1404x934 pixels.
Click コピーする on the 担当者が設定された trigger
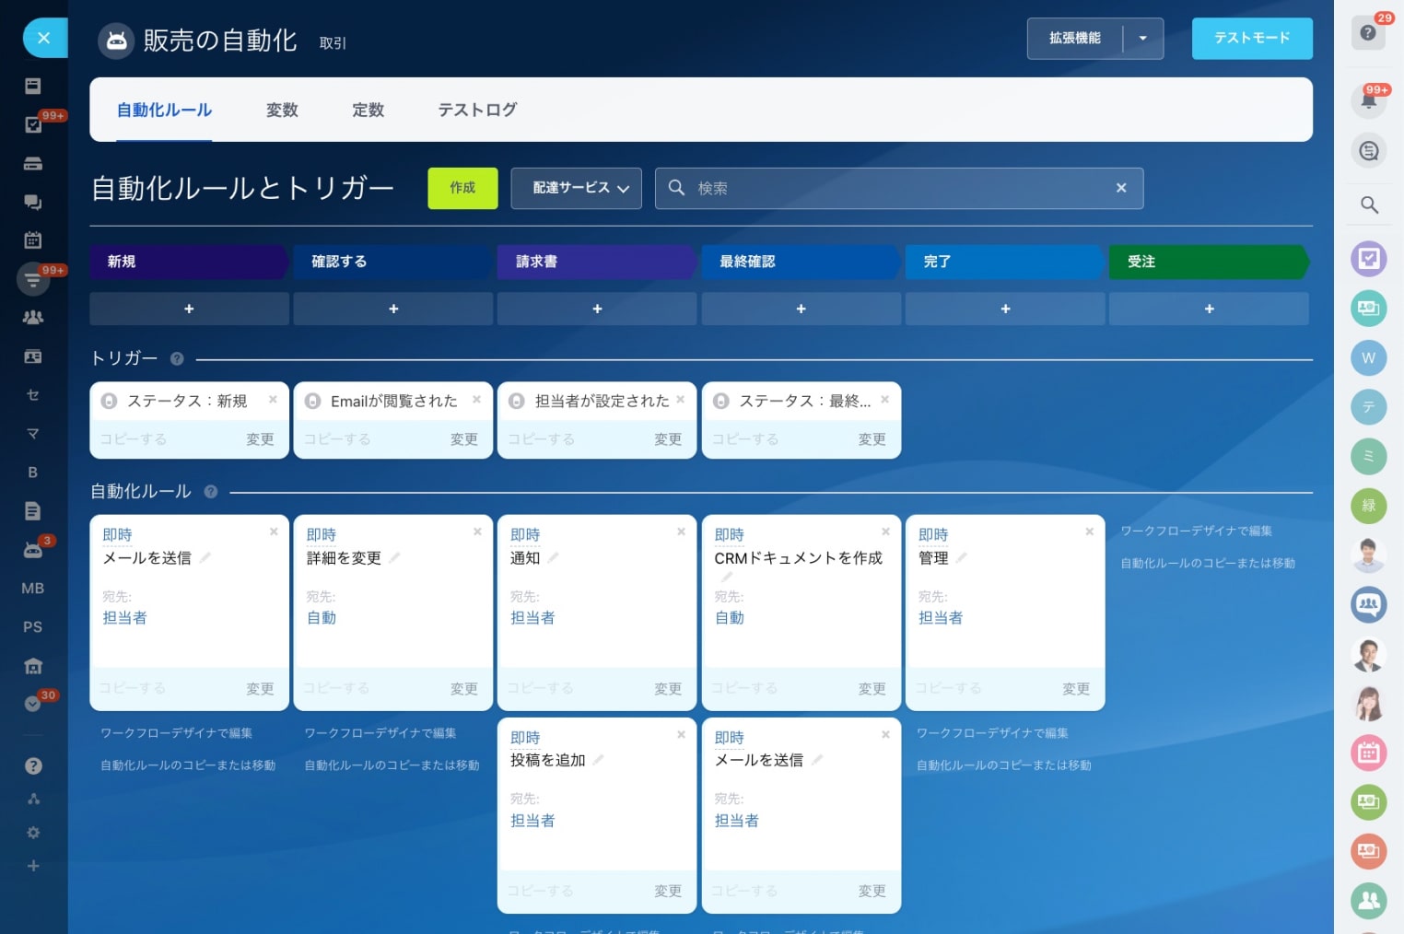click(x=542, y=439)
